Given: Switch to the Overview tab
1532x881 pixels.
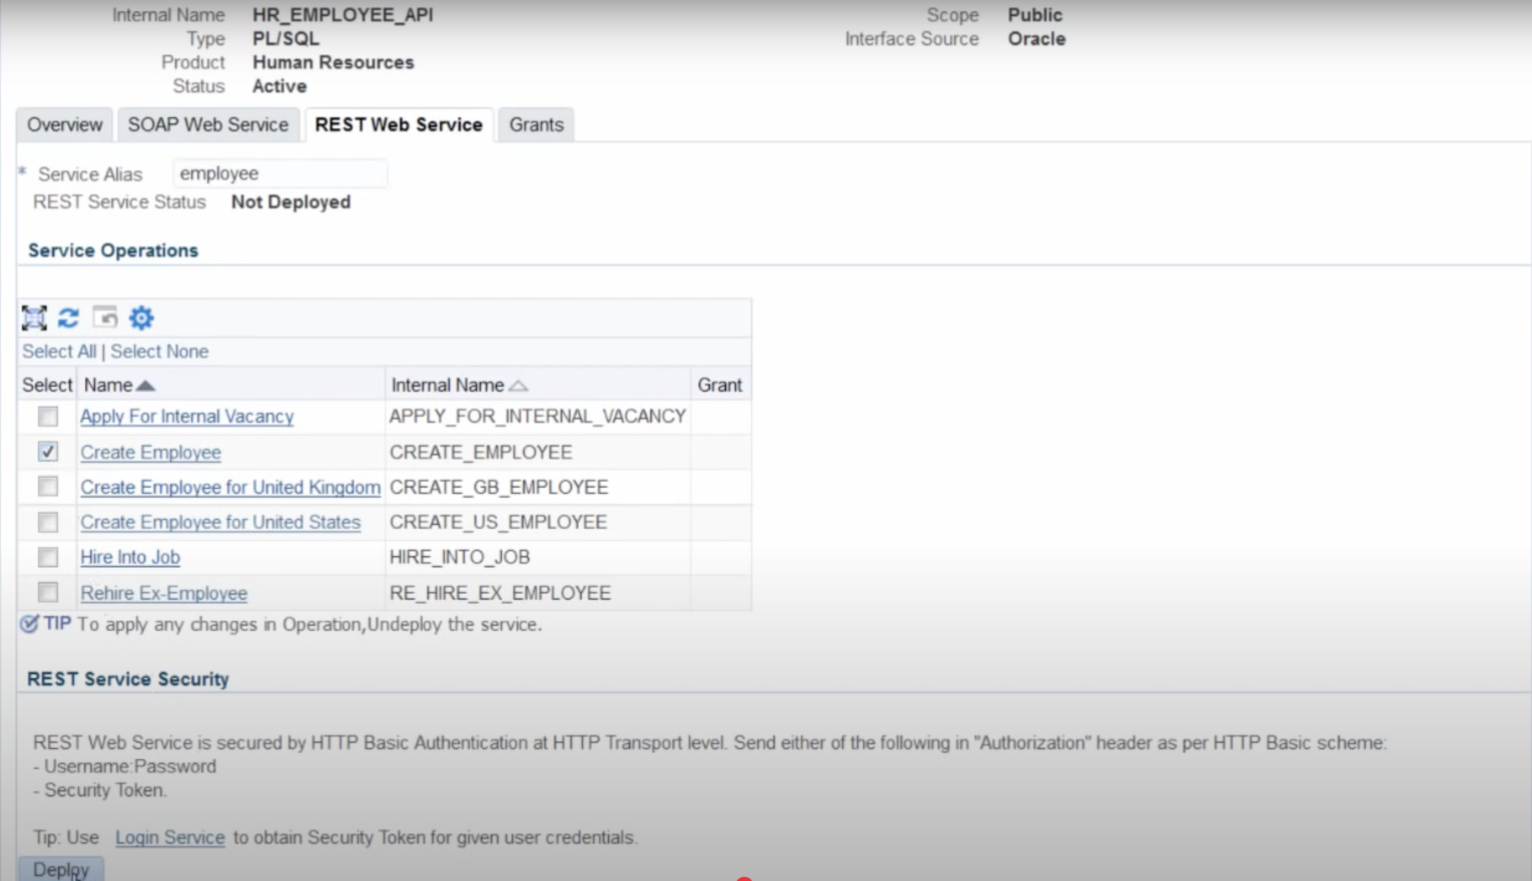Looking at the screenshot, I should tap(65, 124).
